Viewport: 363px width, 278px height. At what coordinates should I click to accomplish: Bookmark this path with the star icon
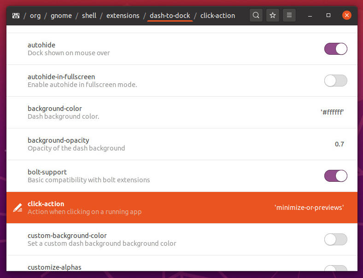tap(273, 15)
